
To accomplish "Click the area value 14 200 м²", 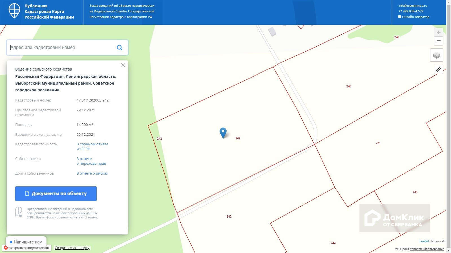I will click(85, 125).
